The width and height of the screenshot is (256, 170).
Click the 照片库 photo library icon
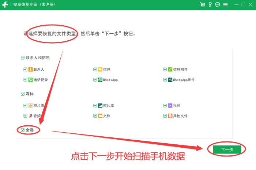[100, 106]
